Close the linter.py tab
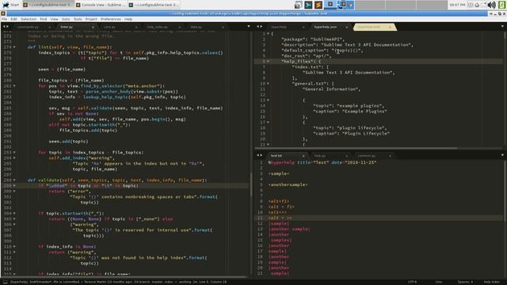The image size is (507, 285). (93, 27)
